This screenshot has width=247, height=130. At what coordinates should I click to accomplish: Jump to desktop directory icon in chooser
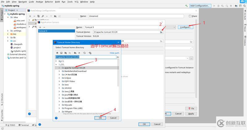coord(61,53)
